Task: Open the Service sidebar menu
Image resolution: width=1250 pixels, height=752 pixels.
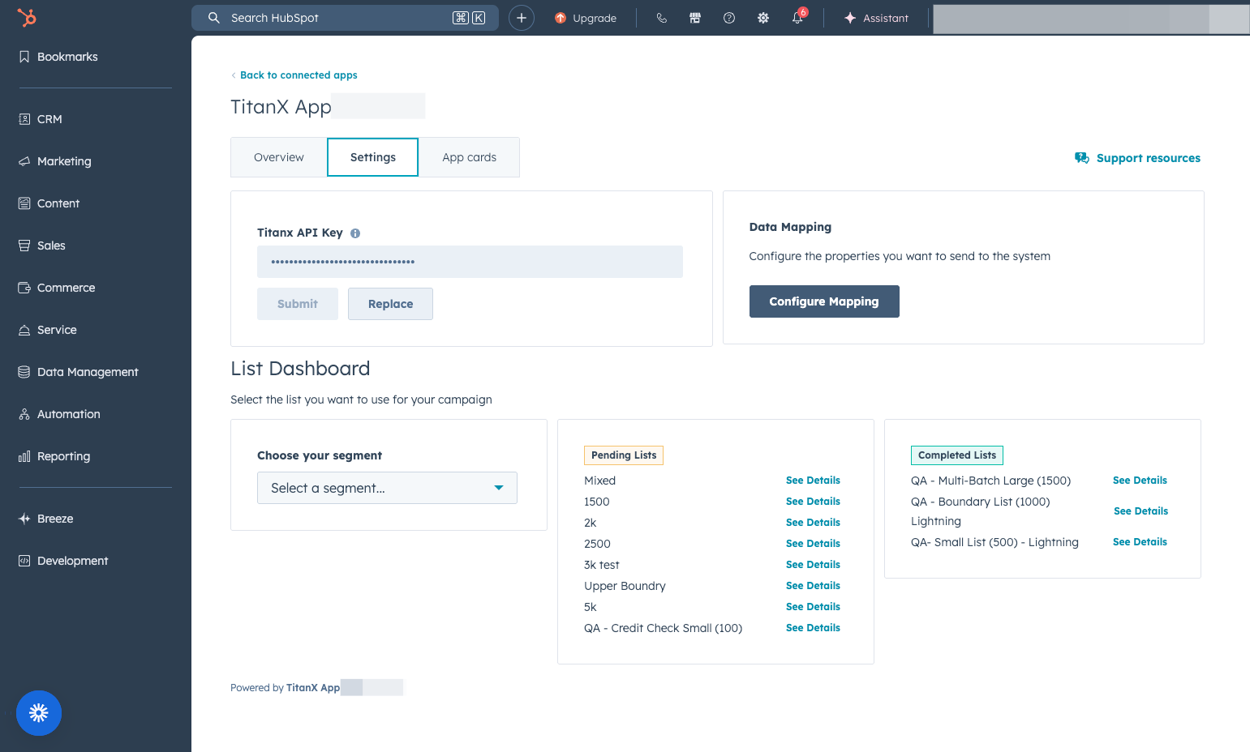Action: 48,330
